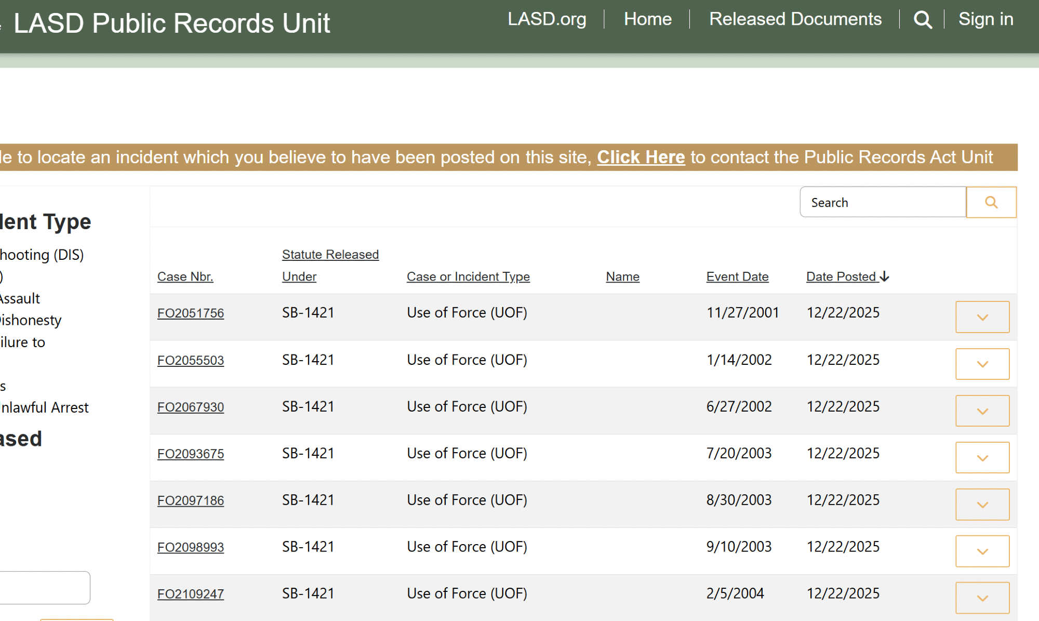Click the 'Click Here' contact link
1039x621 pixels.
point(641,157)
